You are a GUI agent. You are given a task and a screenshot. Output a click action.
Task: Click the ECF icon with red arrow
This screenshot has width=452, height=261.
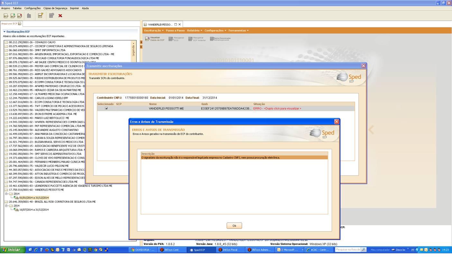pos(20,16)
